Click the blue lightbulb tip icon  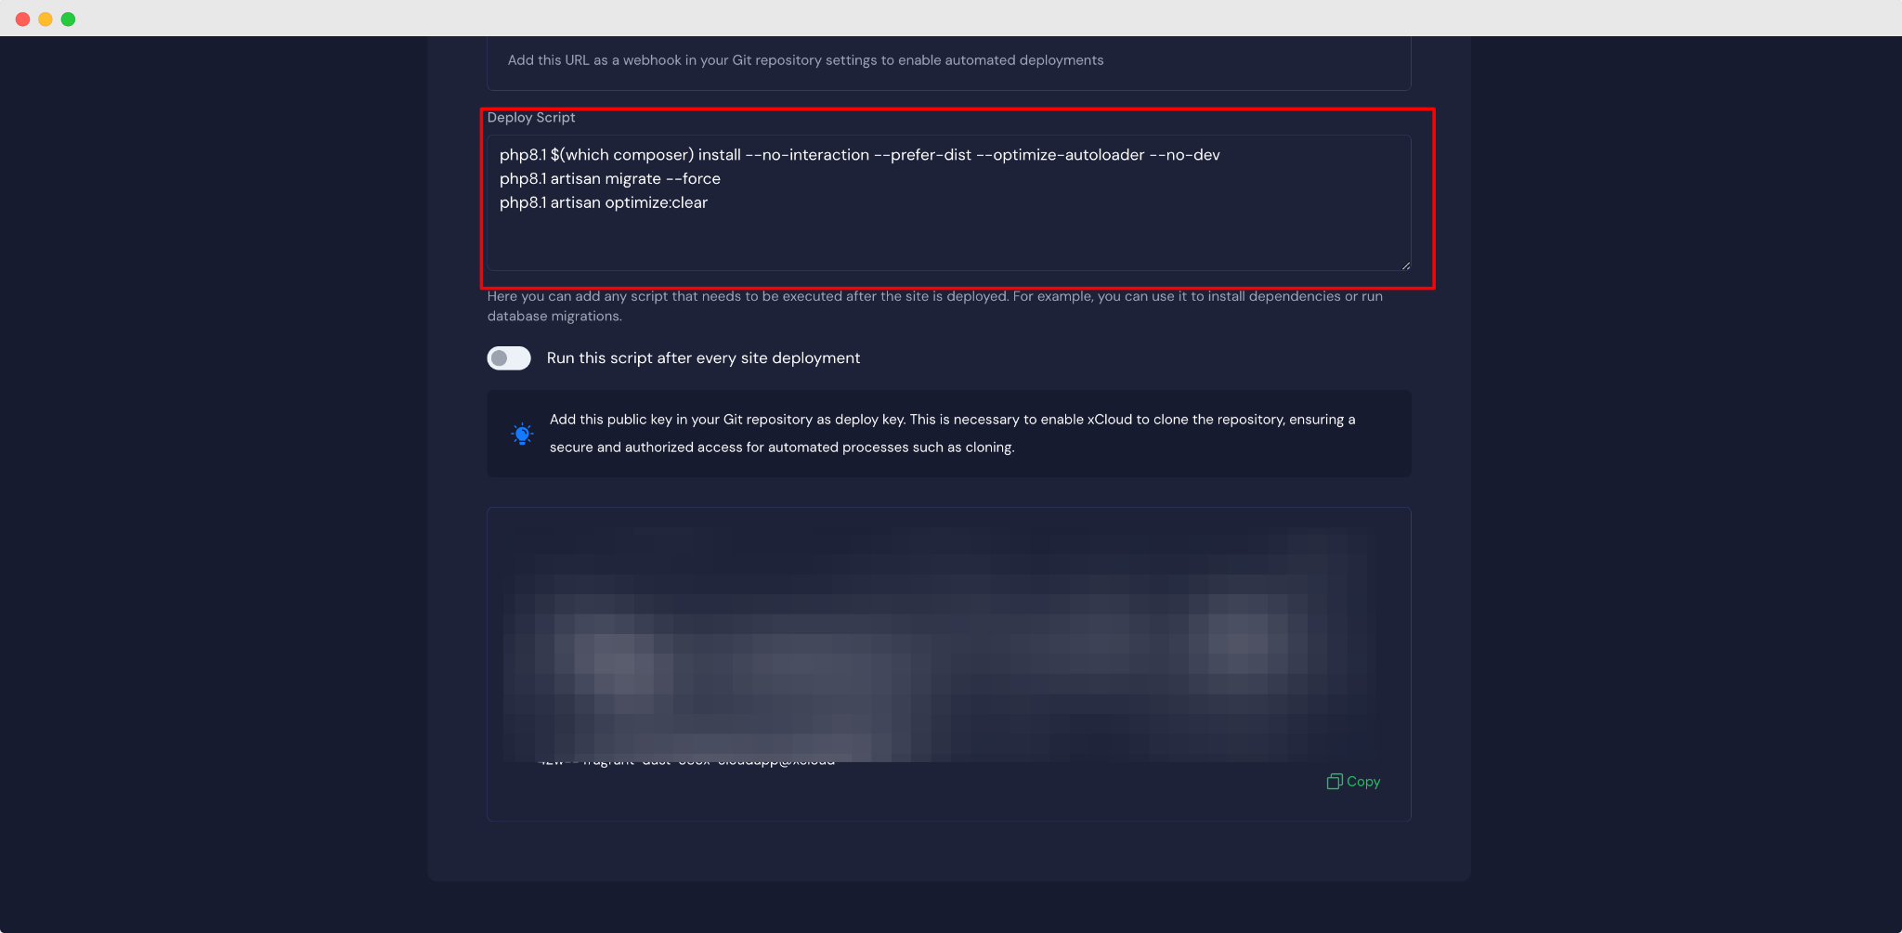(x=522, y=434)
